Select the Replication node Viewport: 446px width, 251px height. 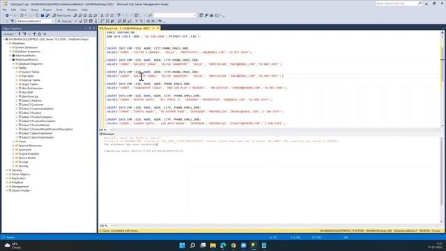click(x=19, y=178)
